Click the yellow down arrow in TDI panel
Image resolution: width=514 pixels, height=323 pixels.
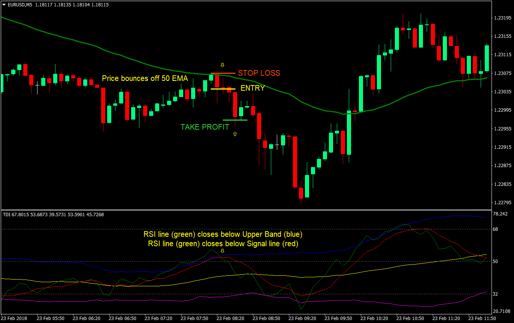point(222,251)
